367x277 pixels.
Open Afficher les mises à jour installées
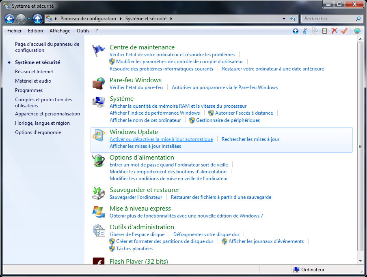click(x=145, y=146)
